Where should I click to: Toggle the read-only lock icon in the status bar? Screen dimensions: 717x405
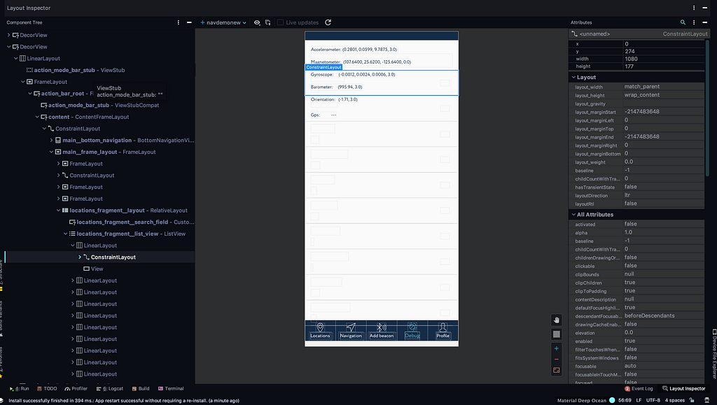click(x=692, y=400)
